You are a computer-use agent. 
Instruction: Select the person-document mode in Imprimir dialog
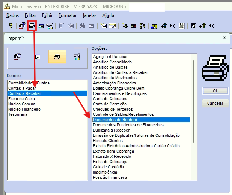click(x=18, y=57)
